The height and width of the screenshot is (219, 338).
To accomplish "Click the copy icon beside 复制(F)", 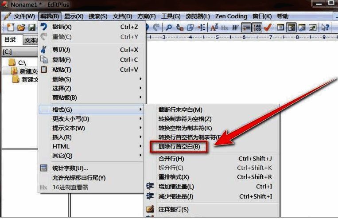I will [44, 59].
